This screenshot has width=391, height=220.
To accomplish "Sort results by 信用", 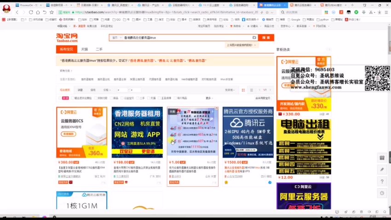I will tap(93, 90).
